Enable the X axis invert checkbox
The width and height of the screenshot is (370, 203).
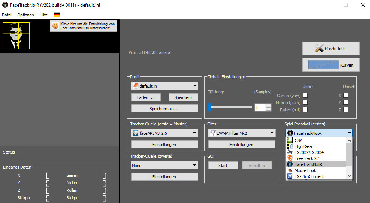point(346,95)
